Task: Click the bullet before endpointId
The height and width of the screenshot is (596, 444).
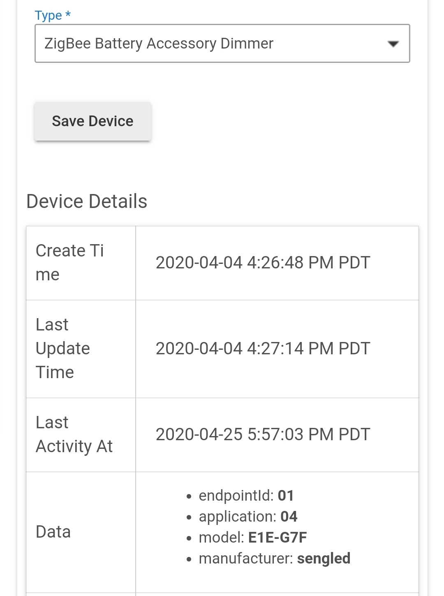Action: 189,497
